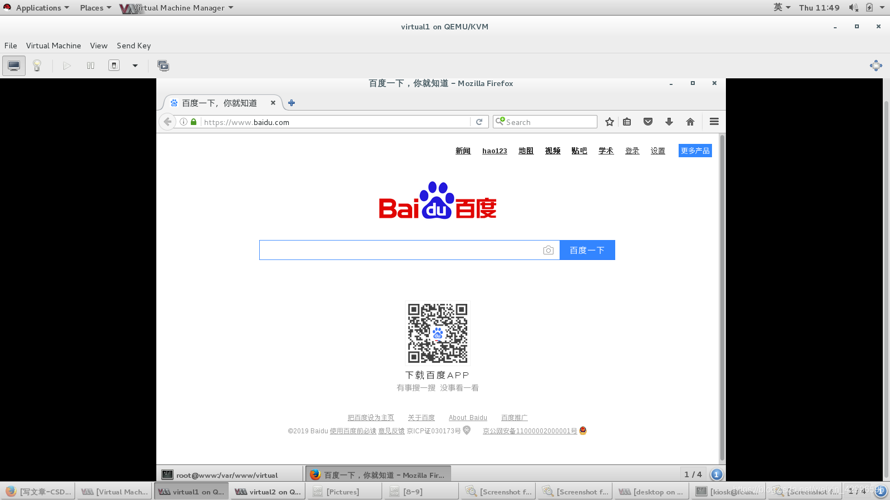Image resolution: width=890 pixels, height=500 pixels.
Task: Adjust the system volume icon in top bar
Action: [x=853, y=7]
